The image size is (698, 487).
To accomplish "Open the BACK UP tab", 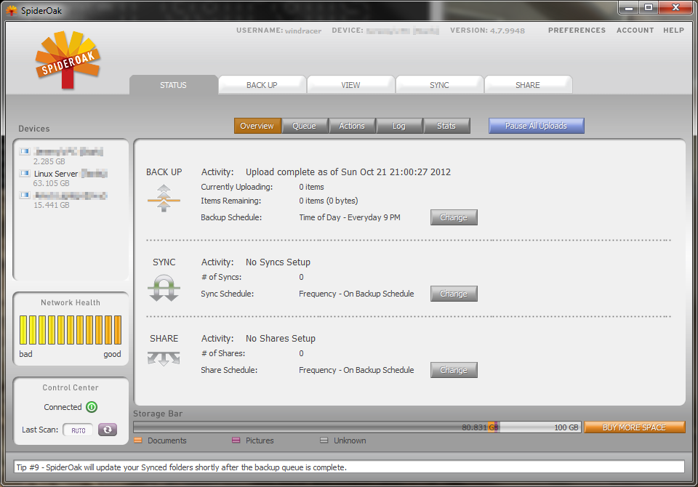I will pos(262,85).
